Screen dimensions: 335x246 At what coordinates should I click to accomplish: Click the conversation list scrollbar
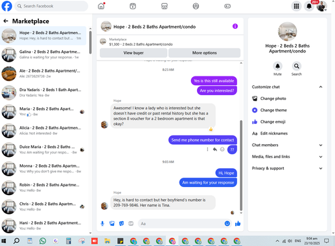[x=90, y=42]
